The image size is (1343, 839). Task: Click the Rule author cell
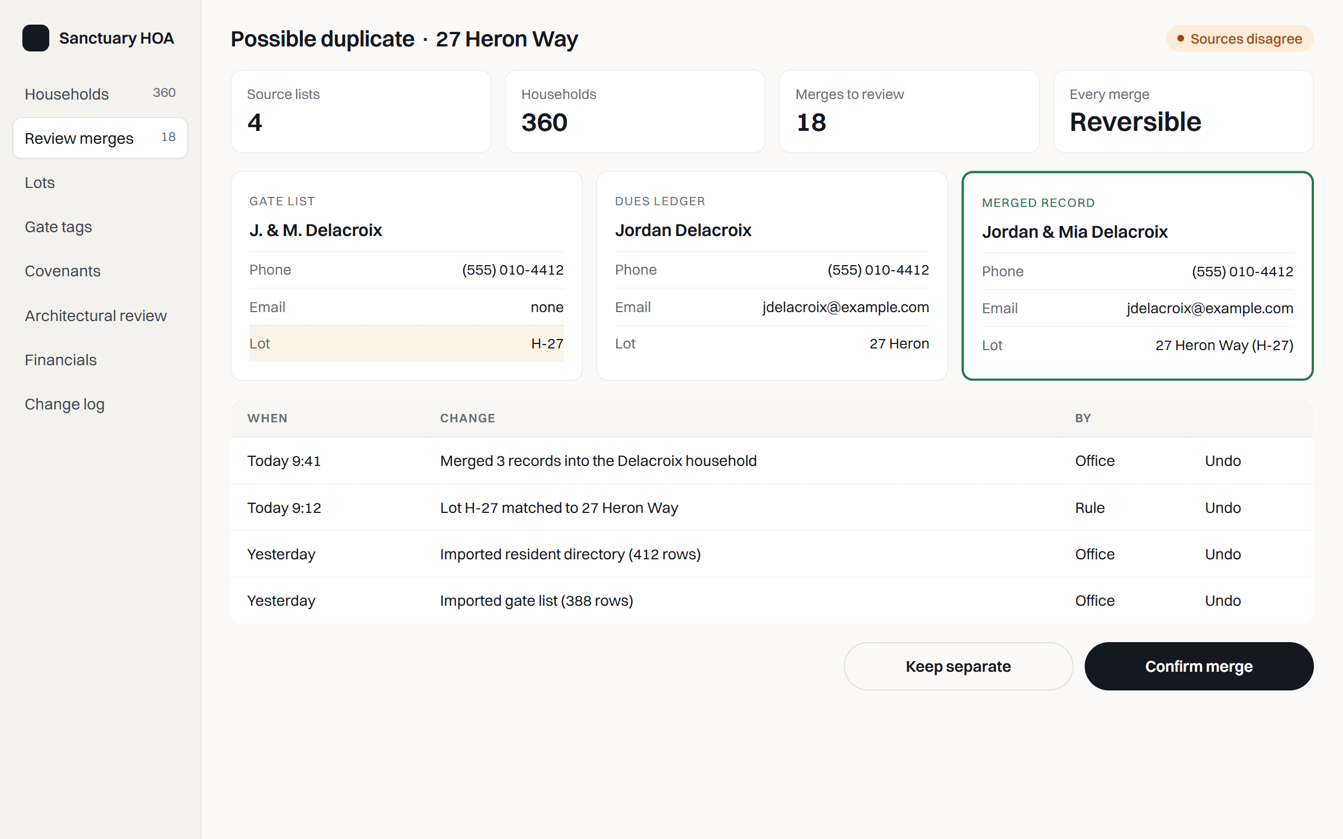tap(1090, 508)
